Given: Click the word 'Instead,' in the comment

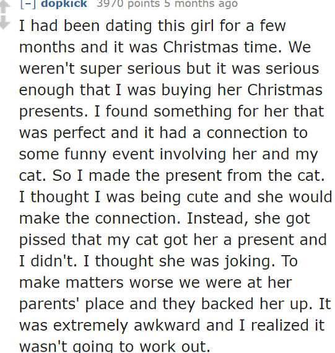Looking at the screenshot, I should point(217,219).
